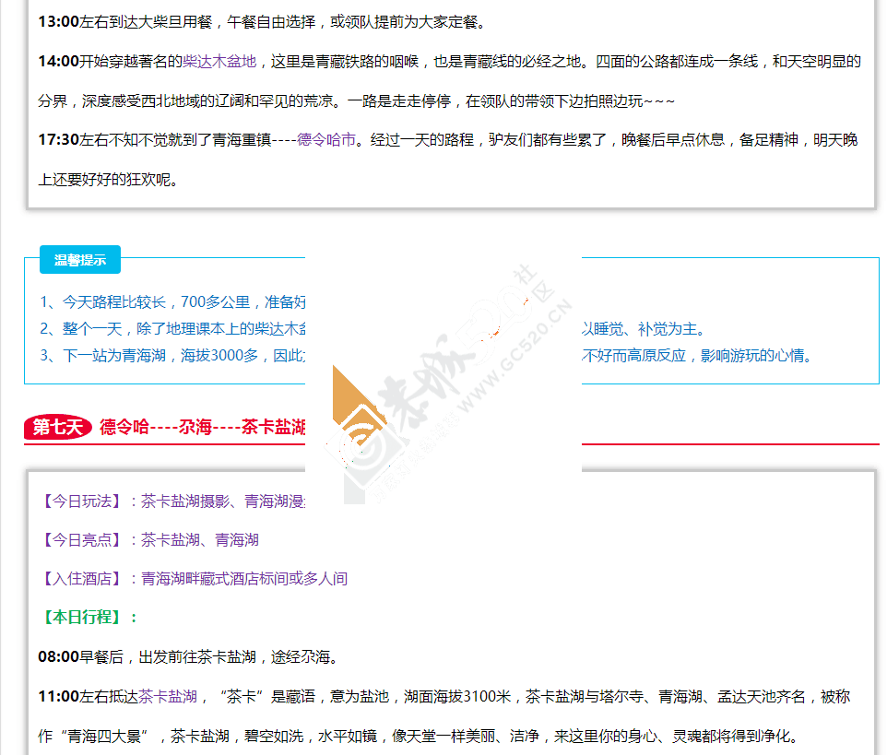The height and width of the screenshot is (755, 887).
Task: Select the 14:00 time label
Action: click(58, 61)
